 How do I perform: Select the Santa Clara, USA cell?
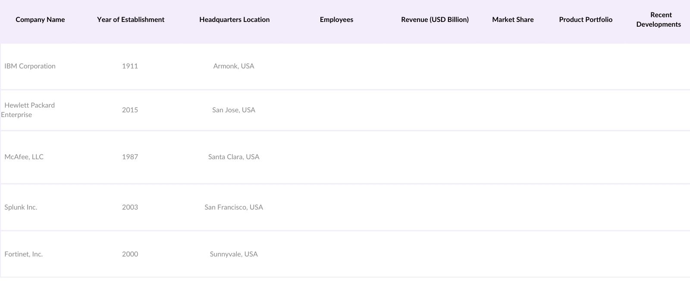pyautogui.click(x=234, y=157)
